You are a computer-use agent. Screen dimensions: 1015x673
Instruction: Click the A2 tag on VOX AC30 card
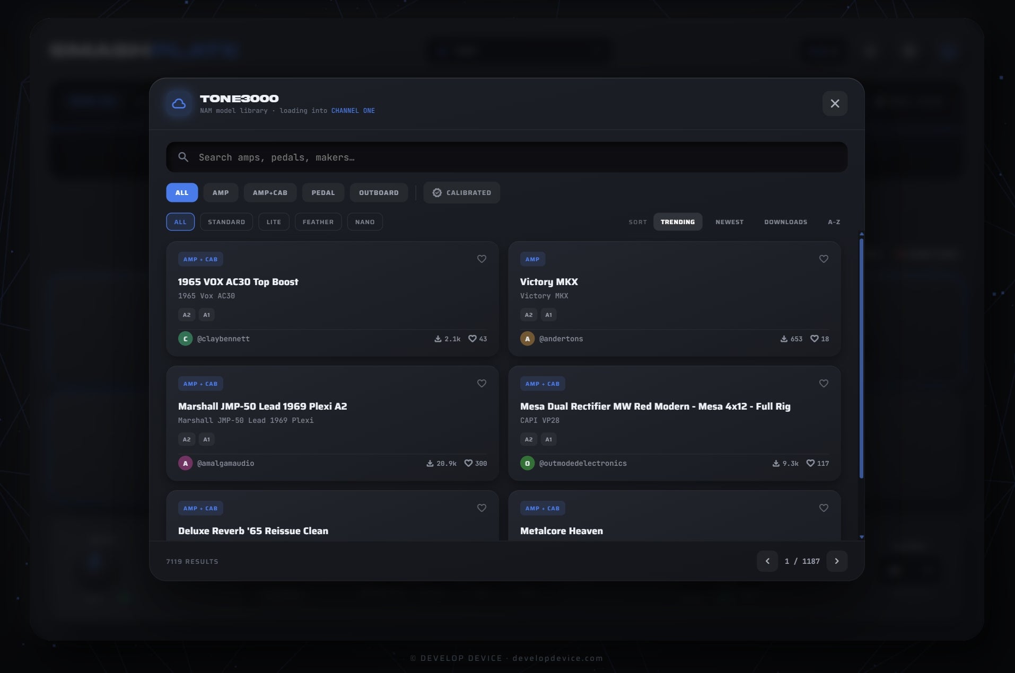tap(187, 315)
